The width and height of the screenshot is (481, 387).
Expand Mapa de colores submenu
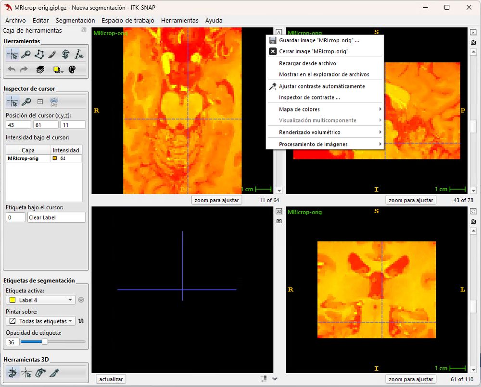(325, 109)
